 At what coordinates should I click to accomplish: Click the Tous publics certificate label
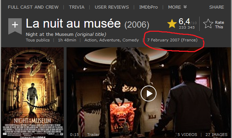click(38, 40)
